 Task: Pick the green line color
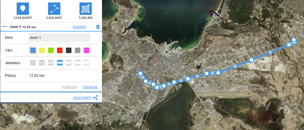tap(51, 50)
